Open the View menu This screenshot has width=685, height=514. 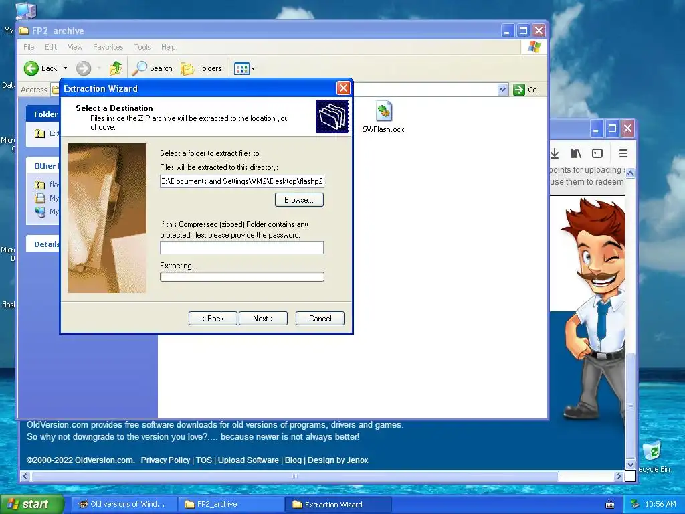click(75, 47)
